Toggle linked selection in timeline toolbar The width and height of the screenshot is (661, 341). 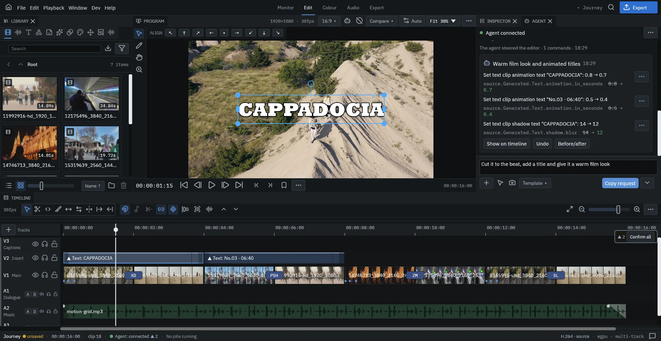(x=161, y=209)
